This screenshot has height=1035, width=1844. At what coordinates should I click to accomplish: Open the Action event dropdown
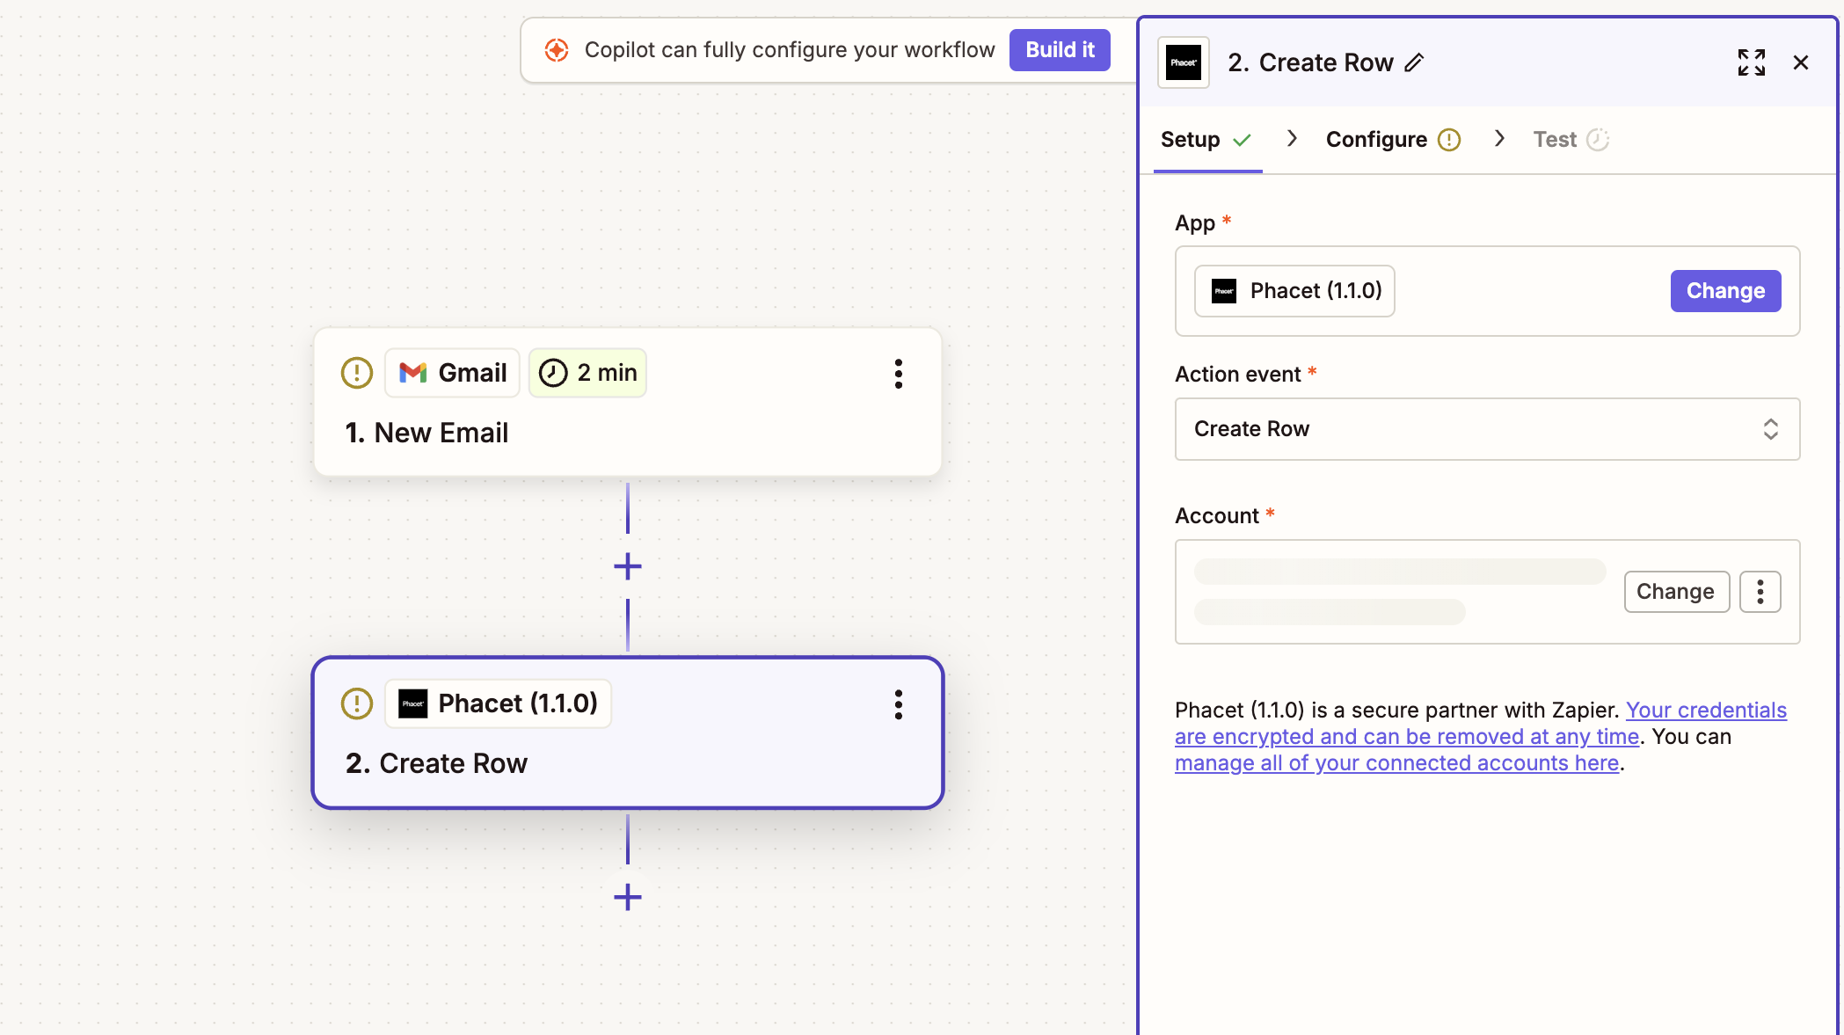[x=1487, y=429]
